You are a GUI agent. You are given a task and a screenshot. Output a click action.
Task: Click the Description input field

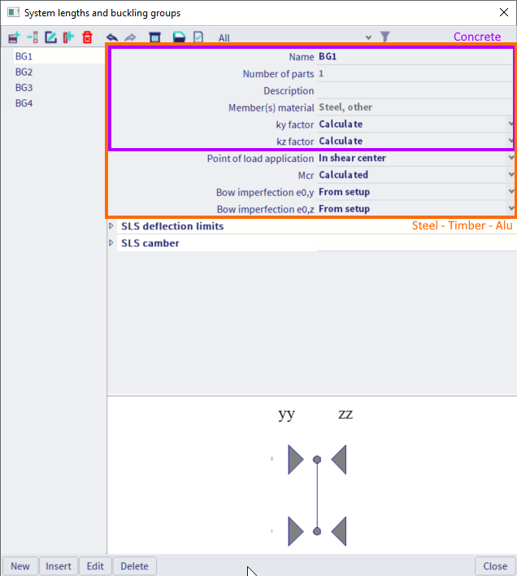pyautogui.click(x=413, y=91)
